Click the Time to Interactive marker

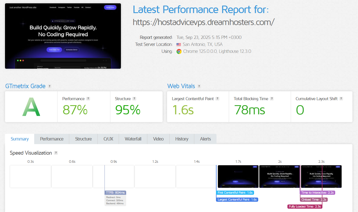318,193
